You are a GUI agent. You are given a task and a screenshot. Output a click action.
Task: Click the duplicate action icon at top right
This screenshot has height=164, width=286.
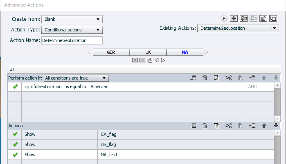coord(273,18)
